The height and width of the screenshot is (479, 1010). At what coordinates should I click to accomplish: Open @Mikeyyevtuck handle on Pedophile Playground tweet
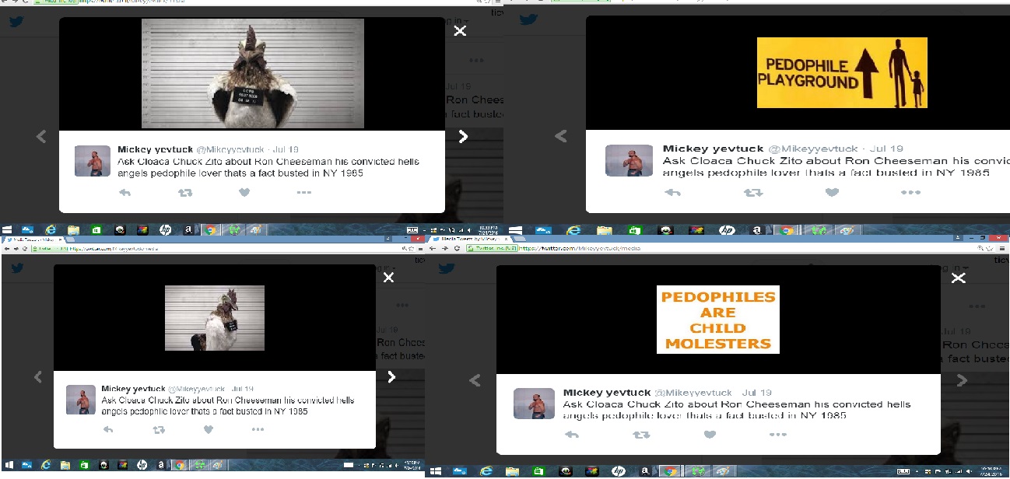[813, 149]
